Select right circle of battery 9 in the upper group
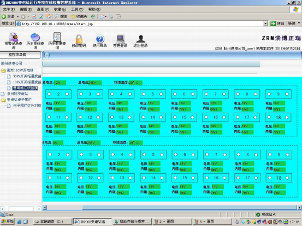302x226 pixels. coord(287,94)
